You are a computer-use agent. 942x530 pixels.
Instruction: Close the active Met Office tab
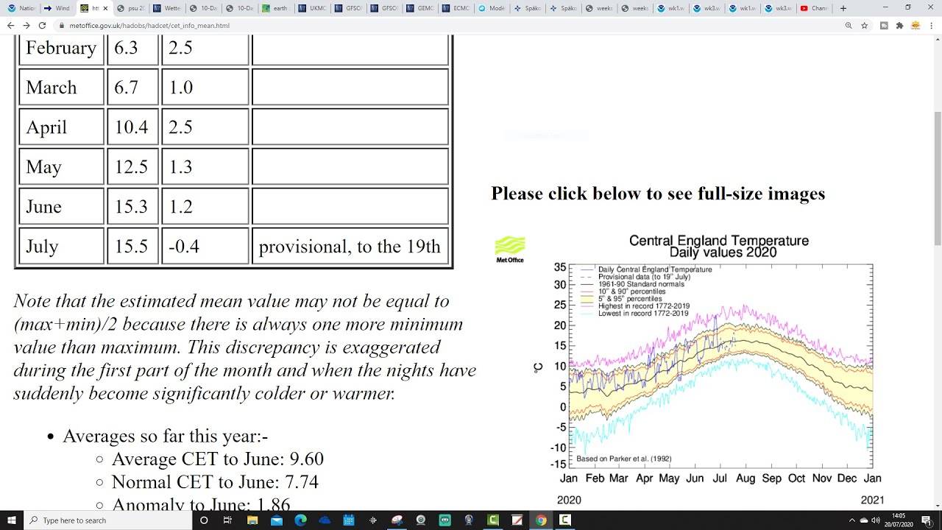point(105,8)
